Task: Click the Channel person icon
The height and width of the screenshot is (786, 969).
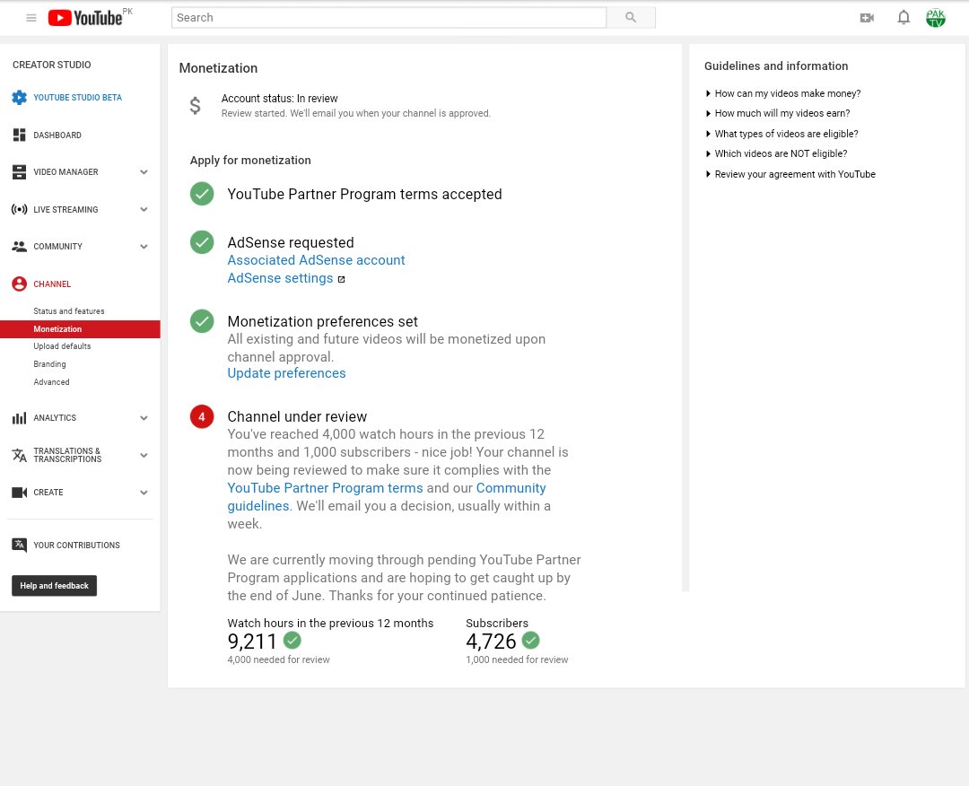Action: pyautogui.click(x=19, y=284)
